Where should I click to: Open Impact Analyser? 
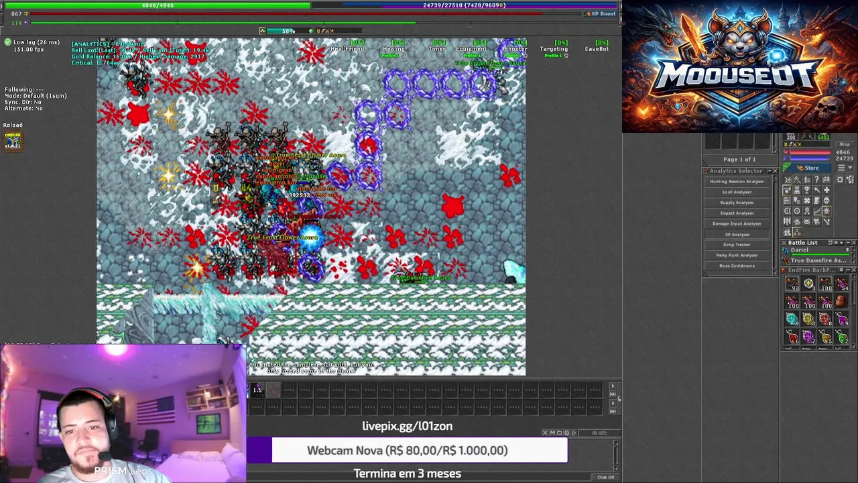click(737, 213)
